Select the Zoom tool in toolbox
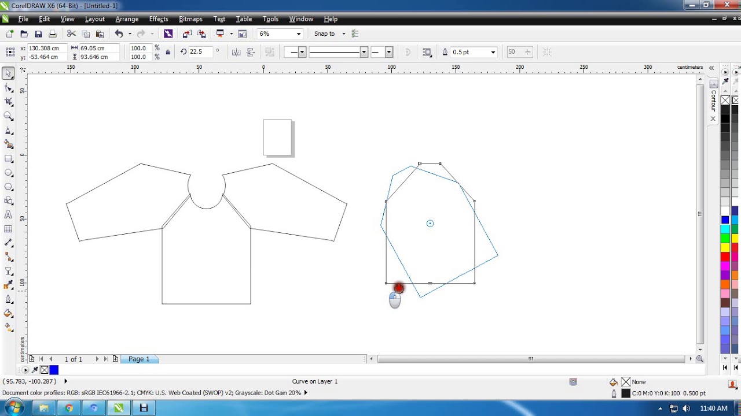 (9, 116)
